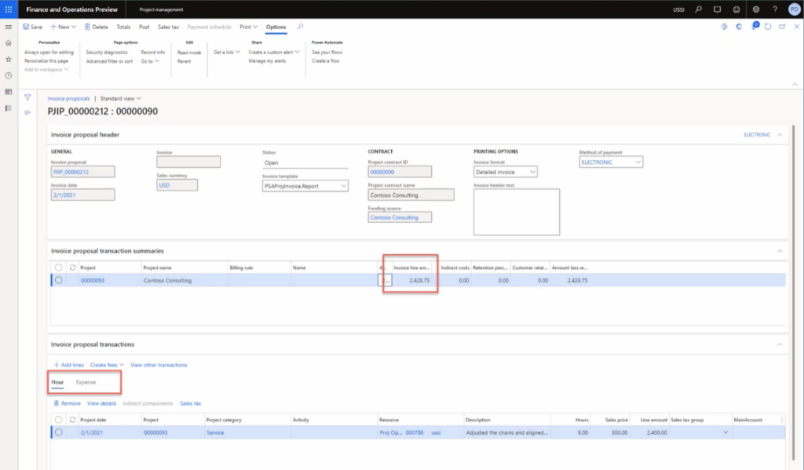The image size is (804, 470).
Task: Open the Create fees dropdown
Action: click(107, 365)
